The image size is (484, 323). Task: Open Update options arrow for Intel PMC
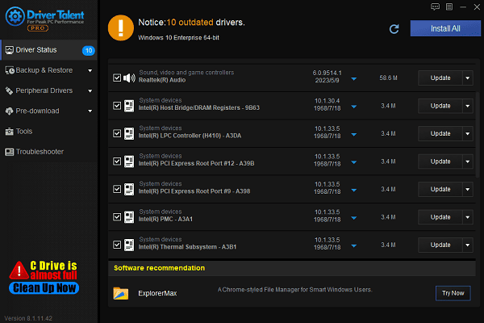468,217
